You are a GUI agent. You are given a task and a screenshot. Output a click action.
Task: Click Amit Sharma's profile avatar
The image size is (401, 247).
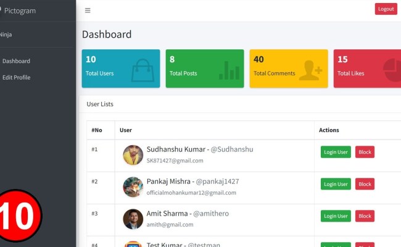133,219
